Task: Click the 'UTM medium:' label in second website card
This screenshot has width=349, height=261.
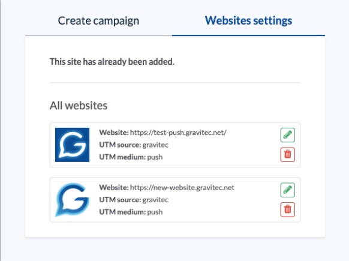Action: pos(122,212)
